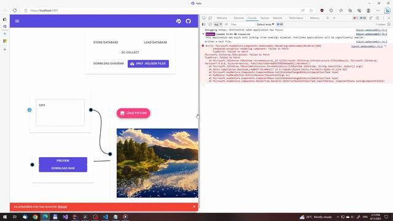The width and height of the screenshot is (393, 221).
Task: Click the Store Database button
Action: (106, 42)
